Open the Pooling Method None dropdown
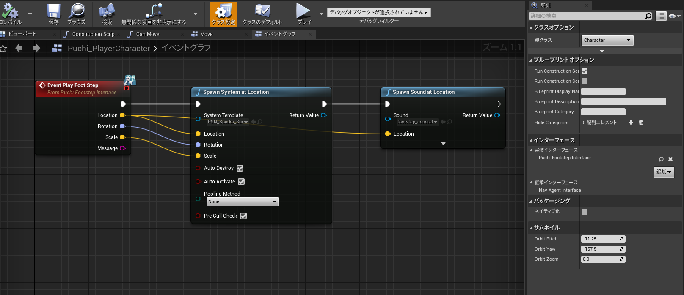Image resolution: width=684 pixels, height=295 pixels. click(x=242, y=202)
